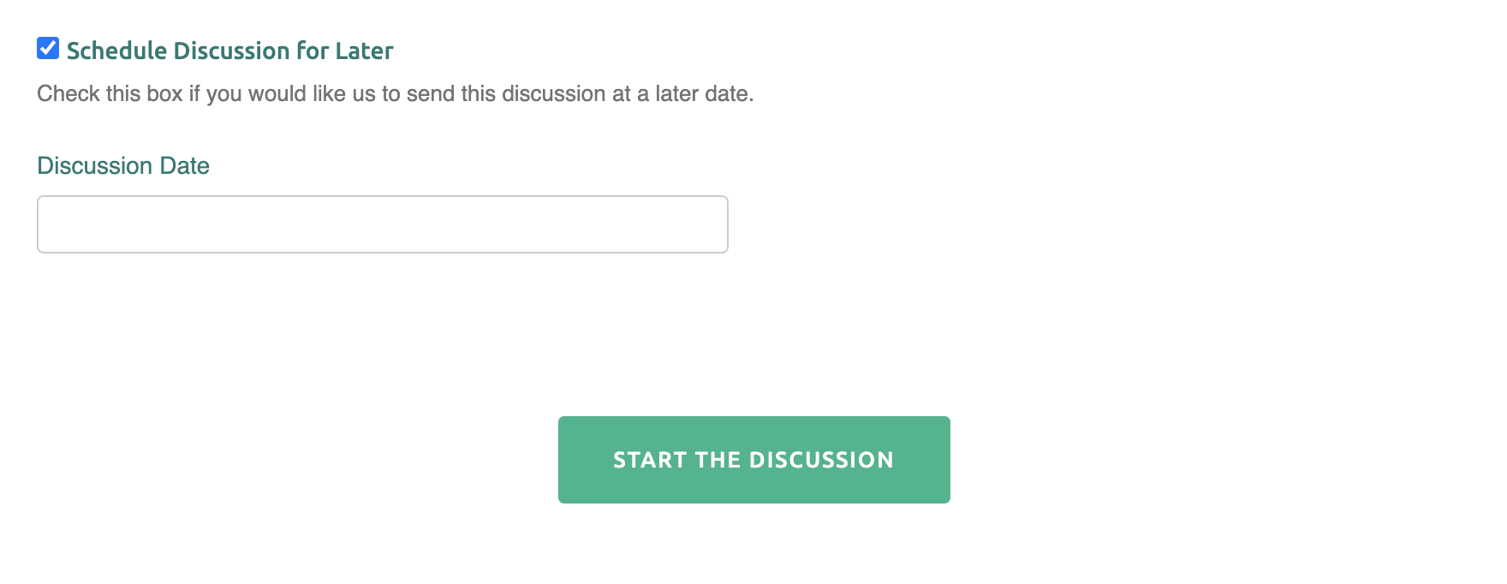Click the blue checkmark icon
This screenshot has height=584, width=1507.
pyautogui.click(x=48, y=49)
